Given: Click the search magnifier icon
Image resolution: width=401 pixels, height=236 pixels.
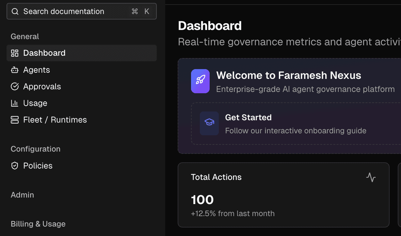Looking at the screenshot, I should [15, 12].
